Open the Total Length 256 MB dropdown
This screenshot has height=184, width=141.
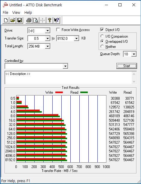[48, 46]
